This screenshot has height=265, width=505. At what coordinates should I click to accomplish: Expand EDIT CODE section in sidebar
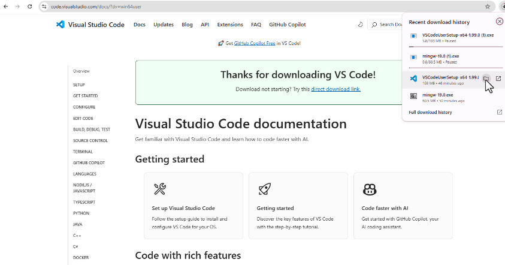pyautogui.click(x=83, y=118)
